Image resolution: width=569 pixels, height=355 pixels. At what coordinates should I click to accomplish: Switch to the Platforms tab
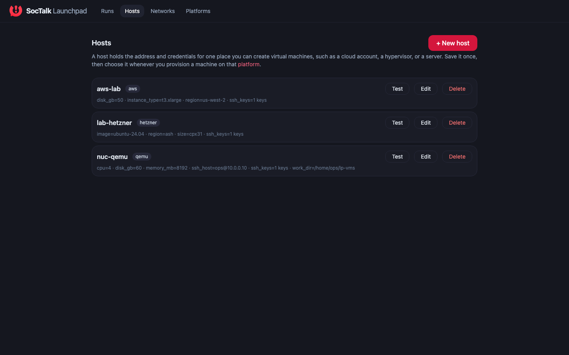coord(198,11)
